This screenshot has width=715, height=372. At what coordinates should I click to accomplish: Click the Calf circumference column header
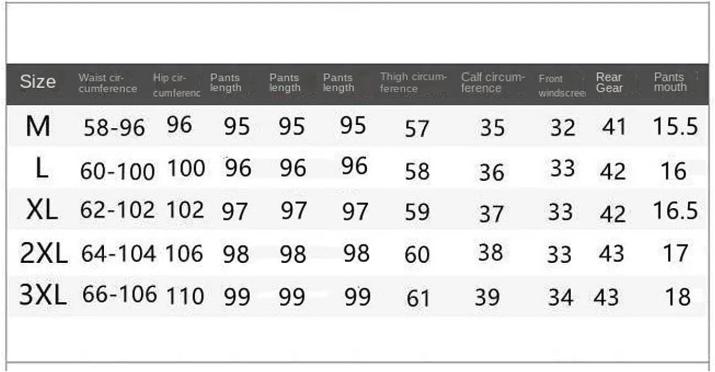coord(493,83)
